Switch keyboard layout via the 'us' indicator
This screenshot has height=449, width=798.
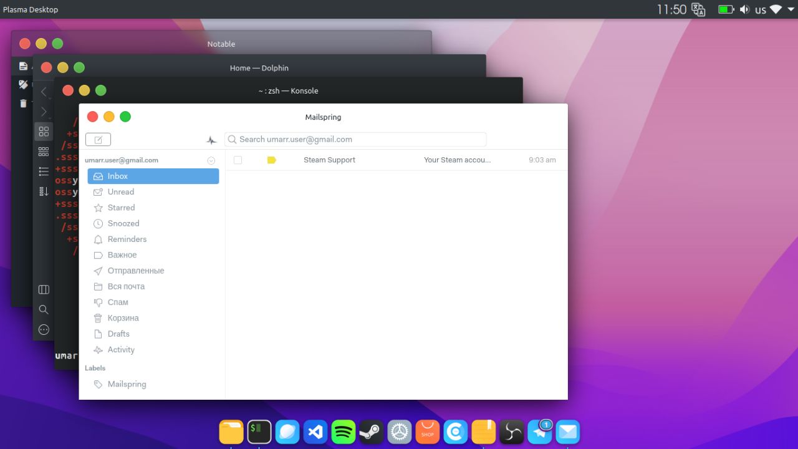click(x=761, y=10)
